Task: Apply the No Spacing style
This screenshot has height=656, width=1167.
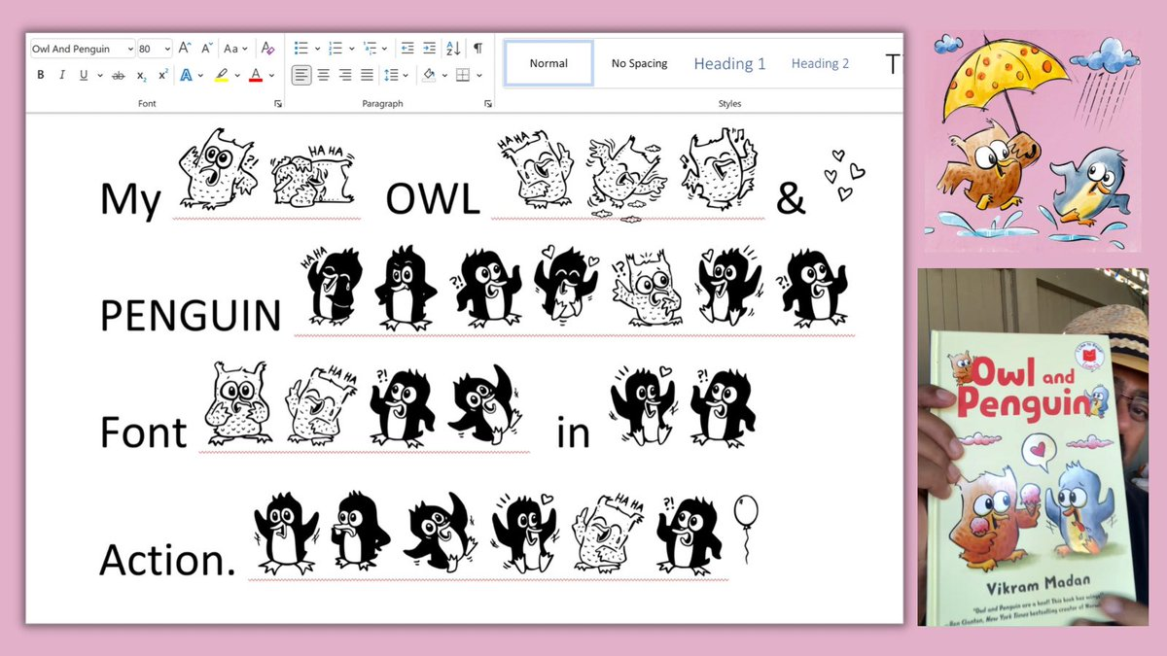Action: [639, 63]
